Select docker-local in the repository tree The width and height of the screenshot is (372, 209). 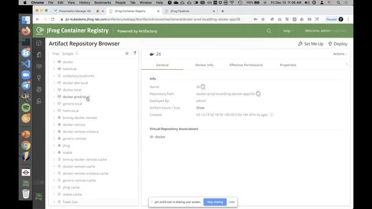(x=72, y=90)
